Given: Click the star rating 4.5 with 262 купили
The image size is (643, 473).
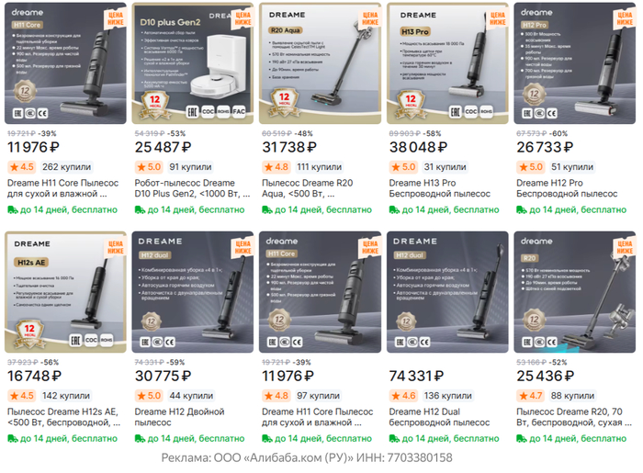Looking at the screenshot, I should pos(22,167).
